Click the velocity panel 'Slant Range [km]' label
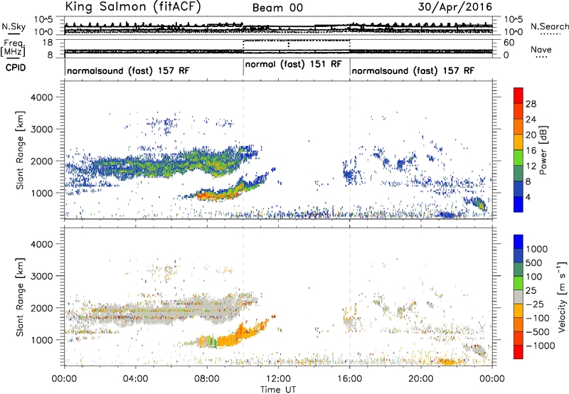The image size is (569, 394). pyautogui.click(x=20, y=297)
